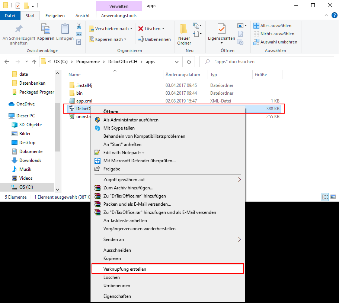This screenshot has width=339, height=303.
Task: Click the "apps" durchsuchen search field
Action: [x=266, y=62]
